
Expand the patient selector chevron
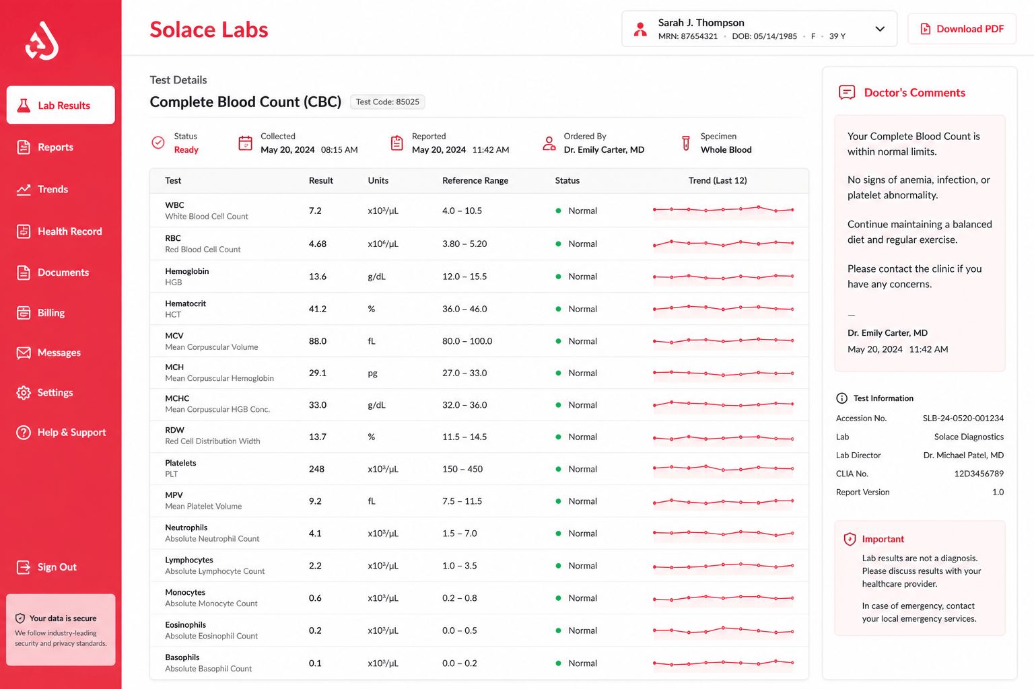(x=880, y=29)
